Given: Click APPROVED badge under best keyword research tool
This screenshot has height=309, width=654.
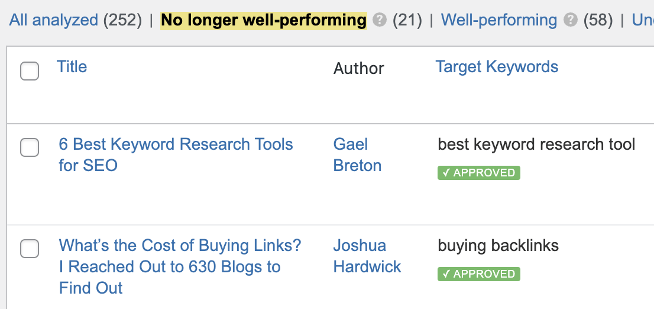Looking at the screenshot, I should coord(478,173).
